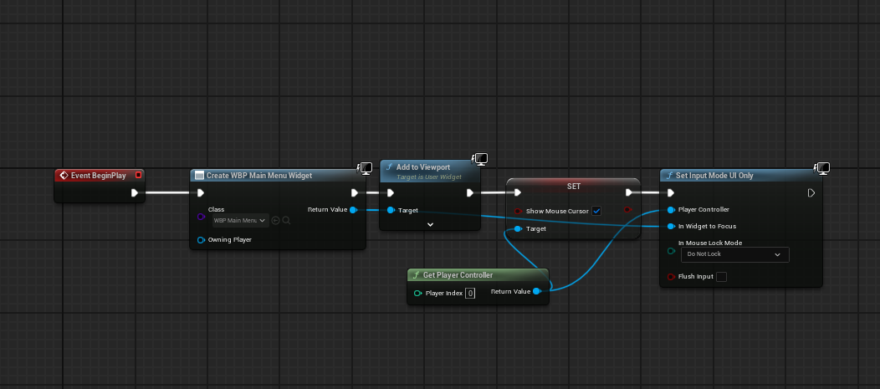Click the Show Mouse Cursor red input pin
880x389 pixels.
pos(518,211)
